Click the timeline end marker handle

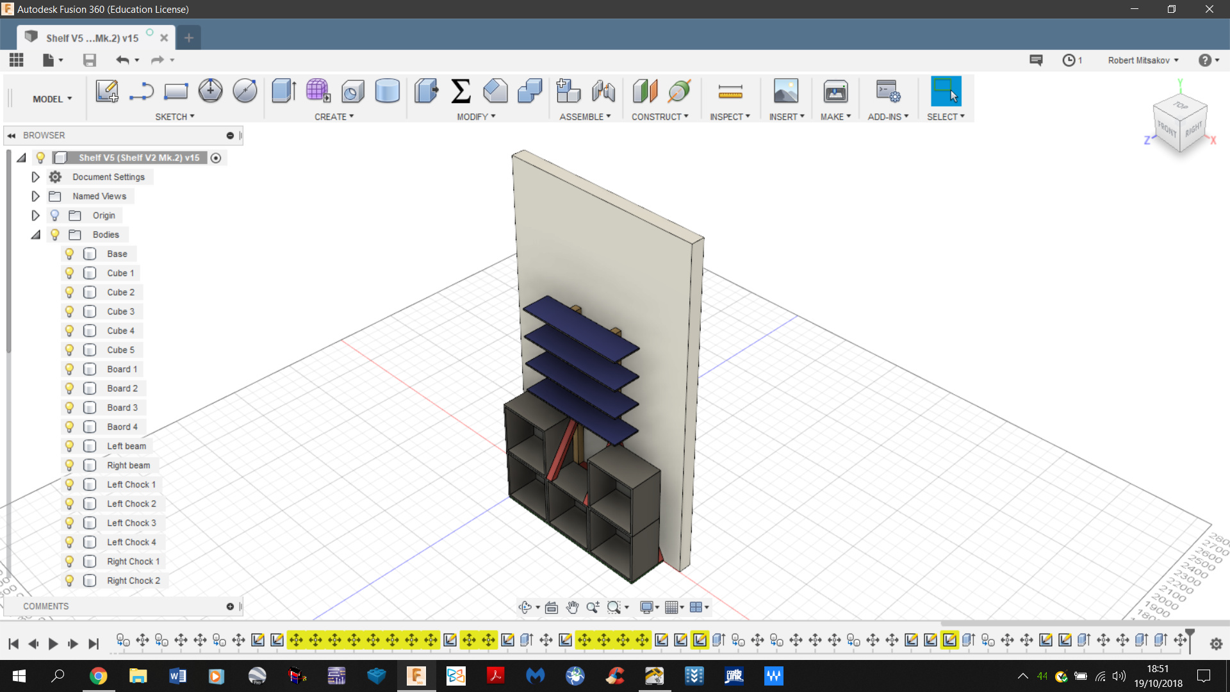point(1190,639)
